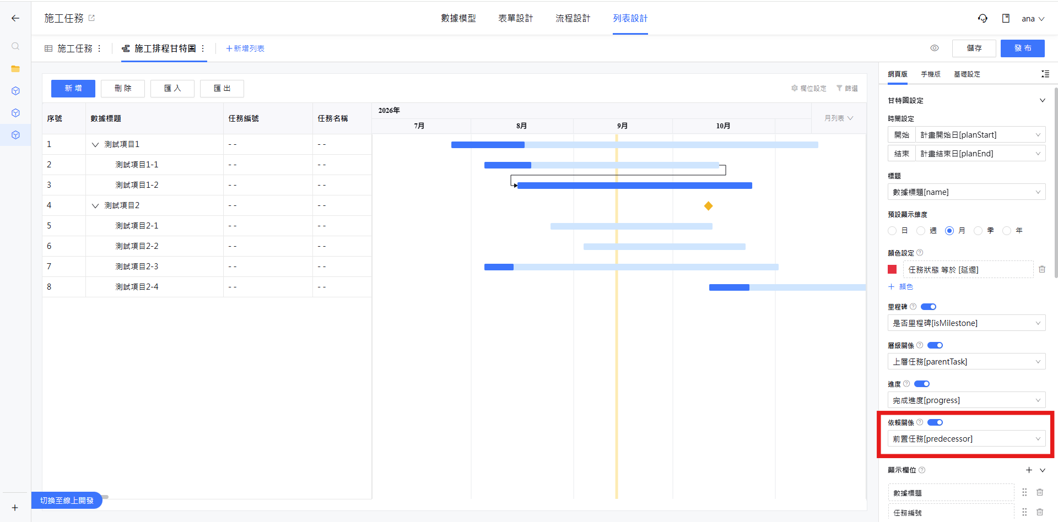Click the plus icon at sidebar bottom
This screenshot has height=522, width=1058.
[15, 508]
